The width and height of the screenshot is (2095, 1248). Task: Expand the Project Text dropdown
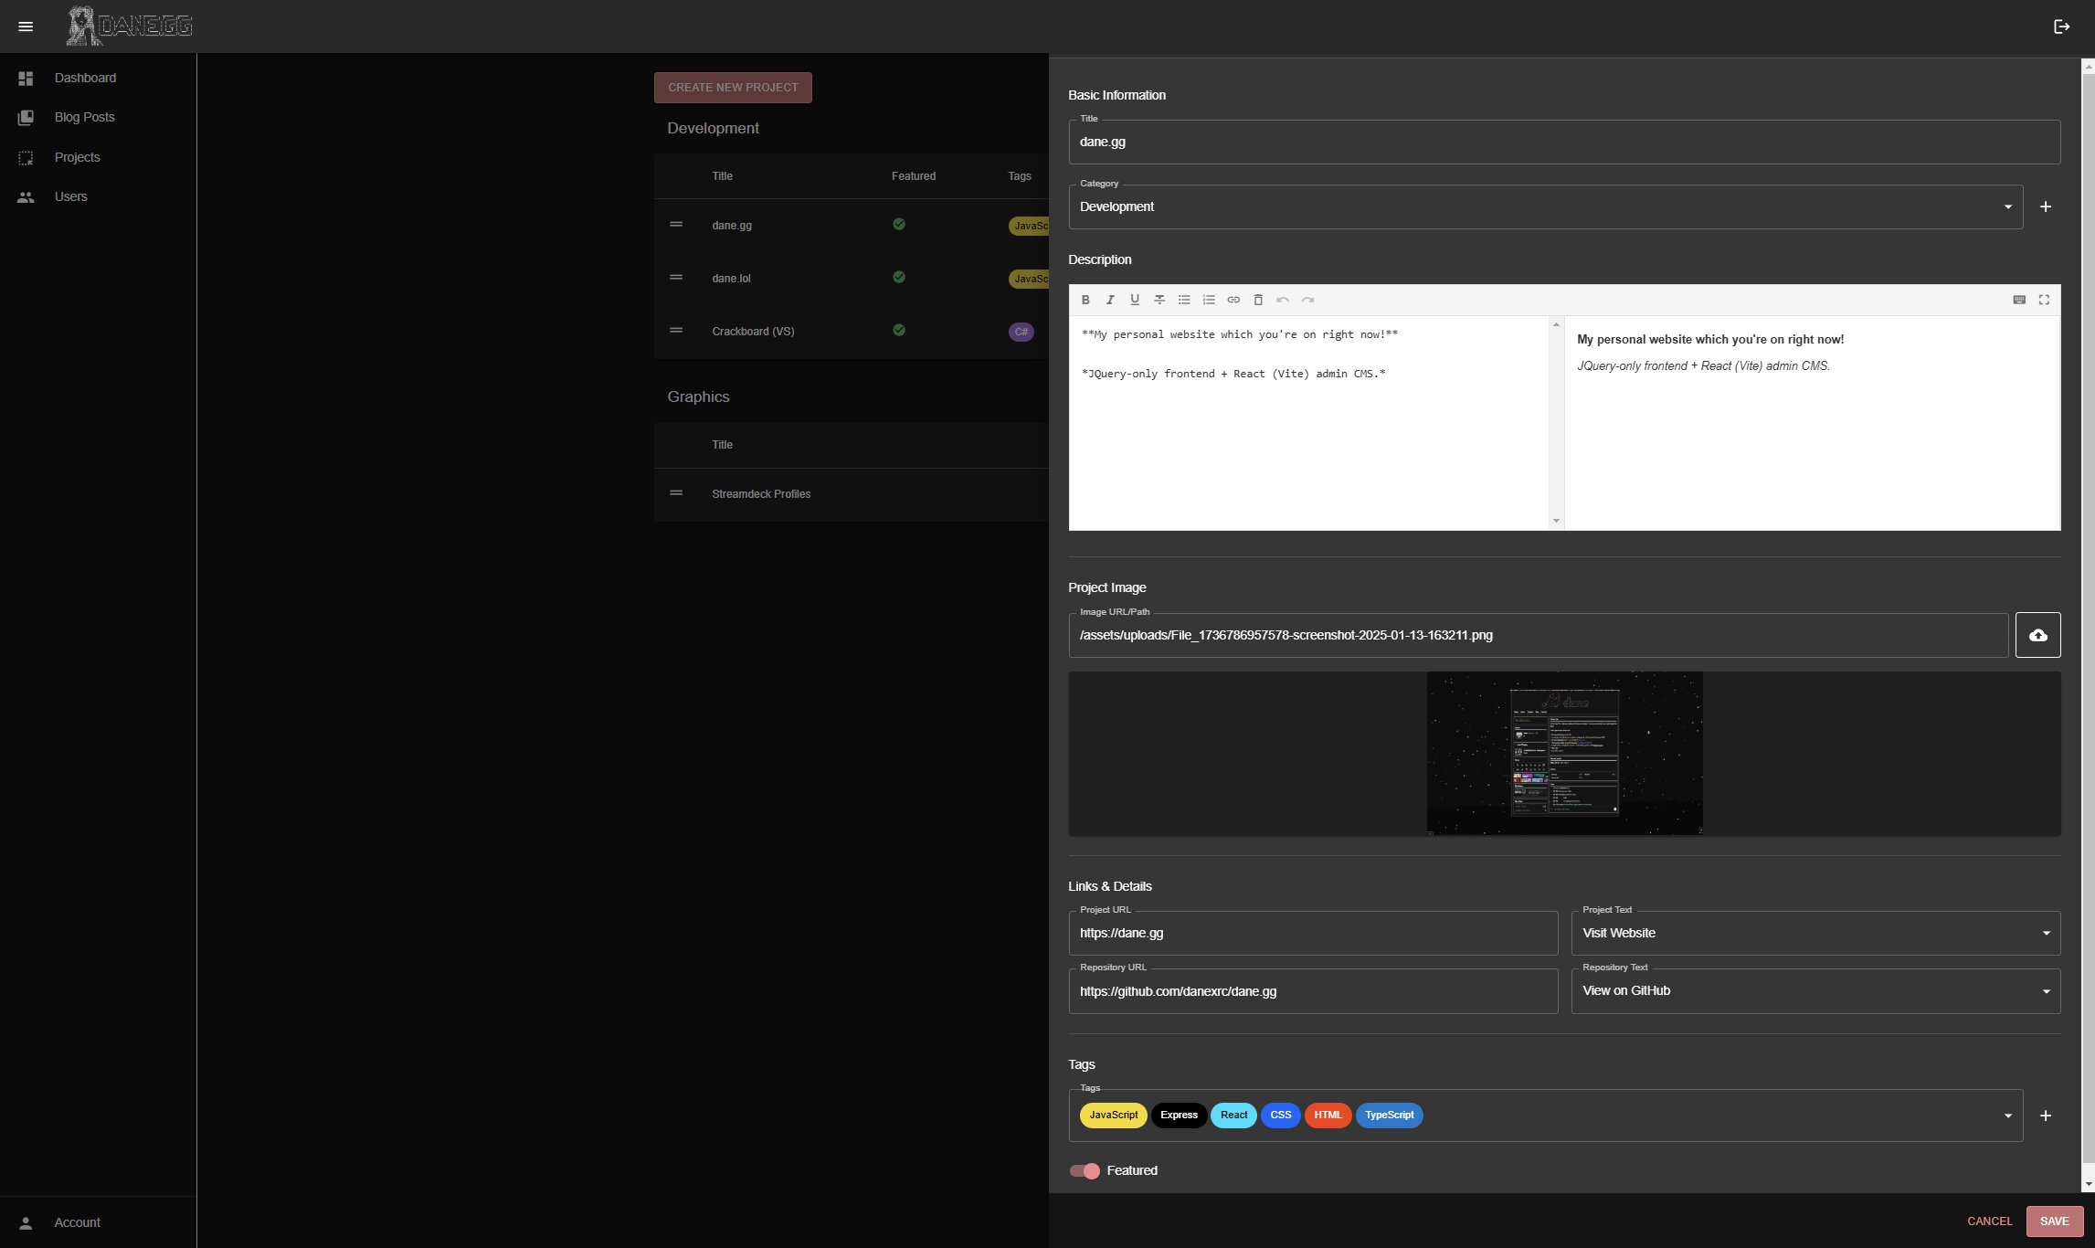pyautogui.click(x=1815, y=933)
